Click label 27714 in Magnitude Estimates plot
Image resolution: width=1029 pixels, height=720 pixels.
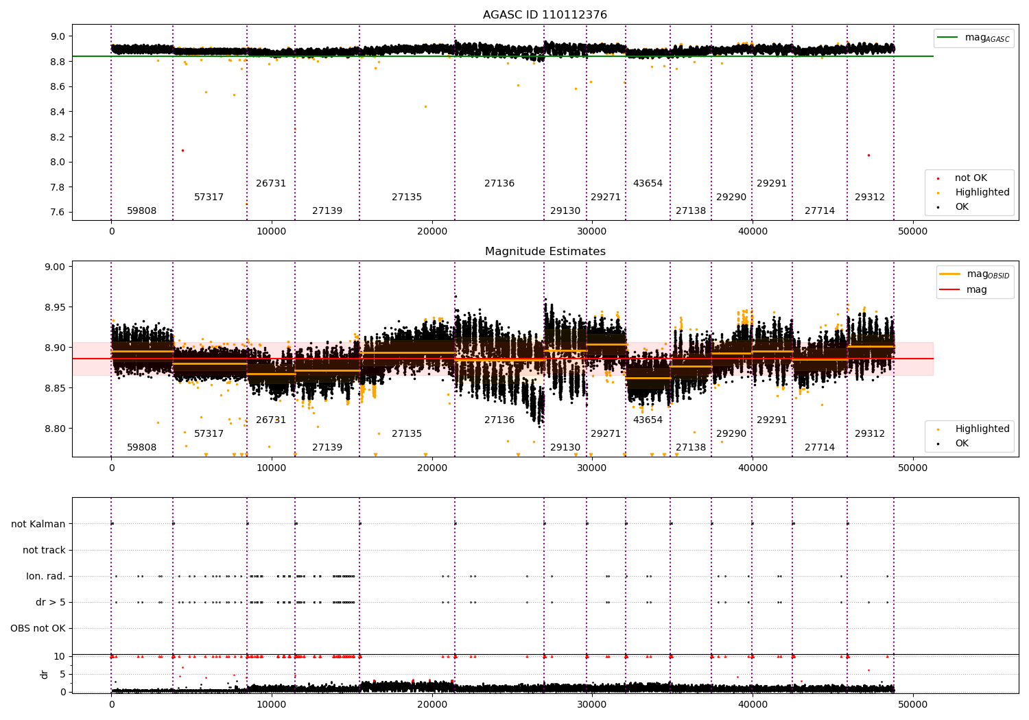[820, 448]
